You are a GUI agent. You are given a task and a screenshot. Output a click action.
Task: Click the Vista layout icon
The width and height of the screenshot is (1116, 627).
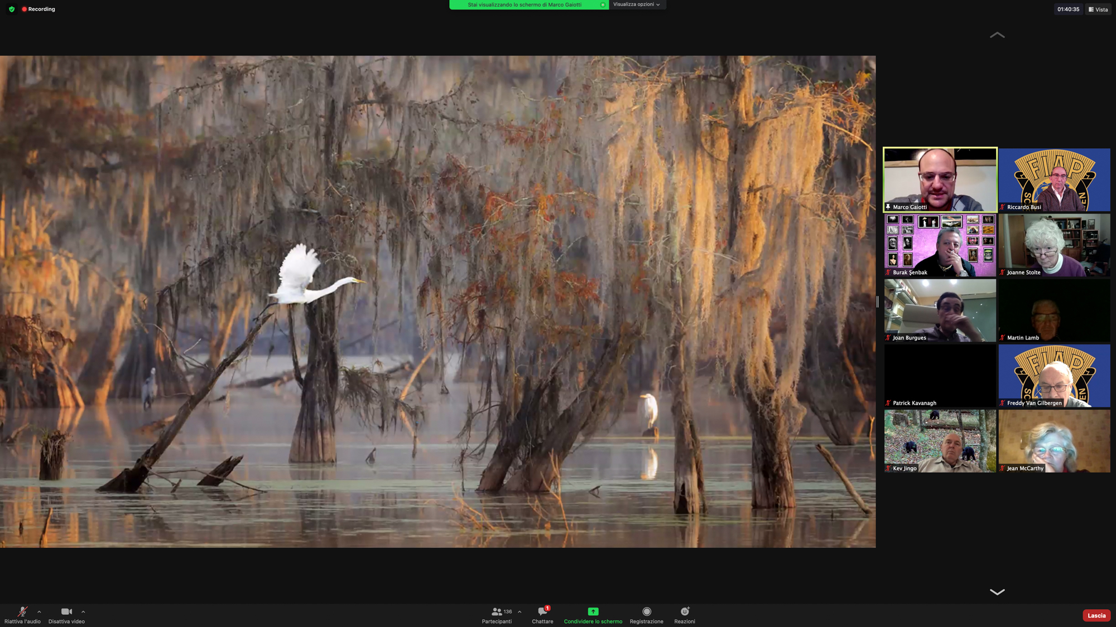1091,9
